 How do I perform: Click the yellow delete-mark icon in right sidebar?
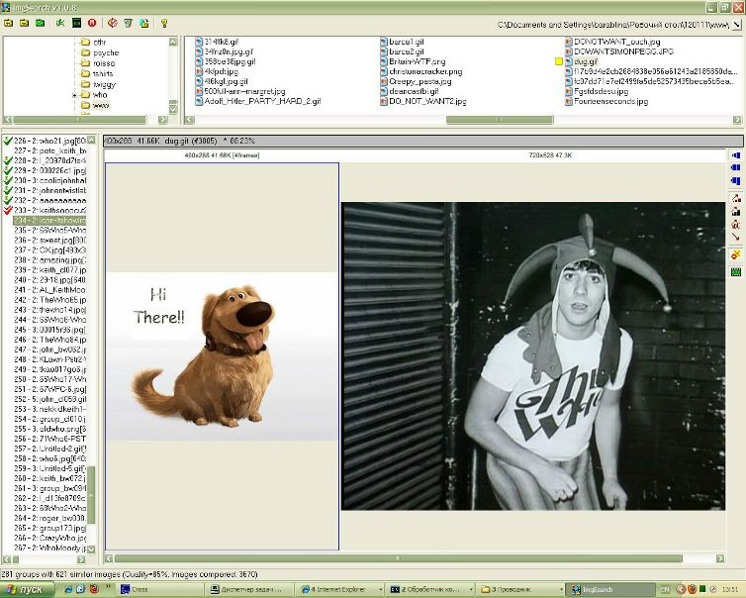(735, 255)
